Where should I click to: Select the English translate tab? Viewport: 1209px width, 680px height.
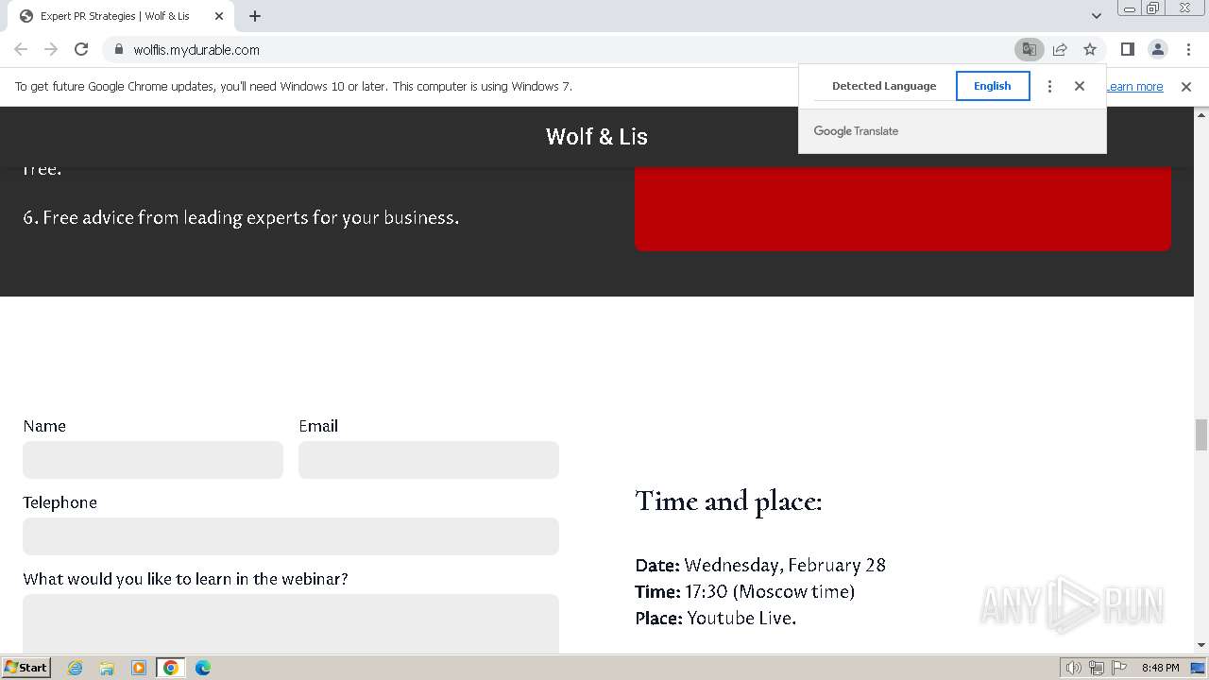pyautogui.click(x=993, y=86)
